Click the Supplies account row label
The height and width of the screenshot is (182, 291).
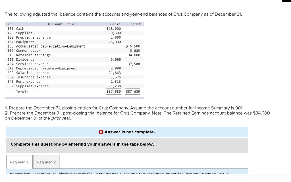[24, 33]
